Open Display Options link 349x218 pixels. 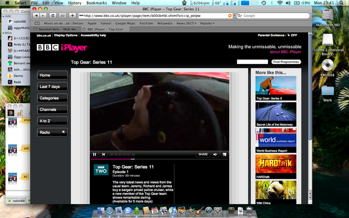pyautogui.click(x=66, y=35)
